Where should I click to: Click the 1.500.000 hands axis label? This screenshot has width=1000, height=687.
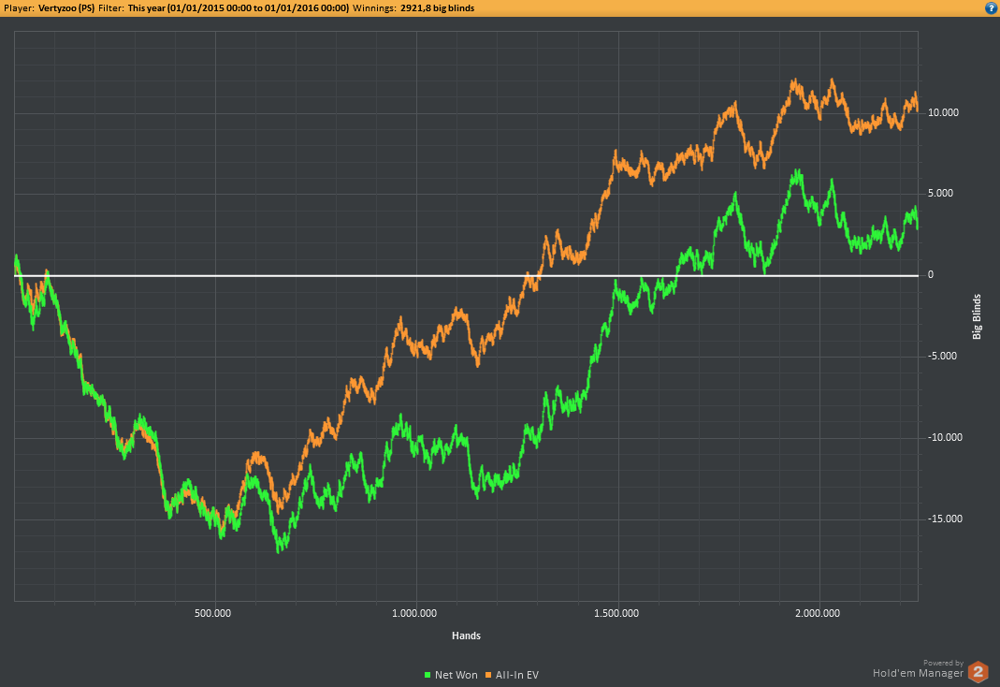pyautogui.click(x=616, y=614)
